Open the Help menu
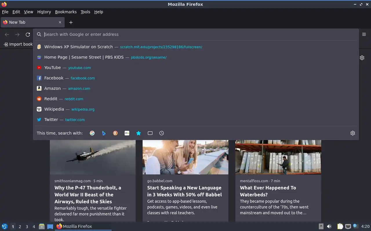 point(99,12)
